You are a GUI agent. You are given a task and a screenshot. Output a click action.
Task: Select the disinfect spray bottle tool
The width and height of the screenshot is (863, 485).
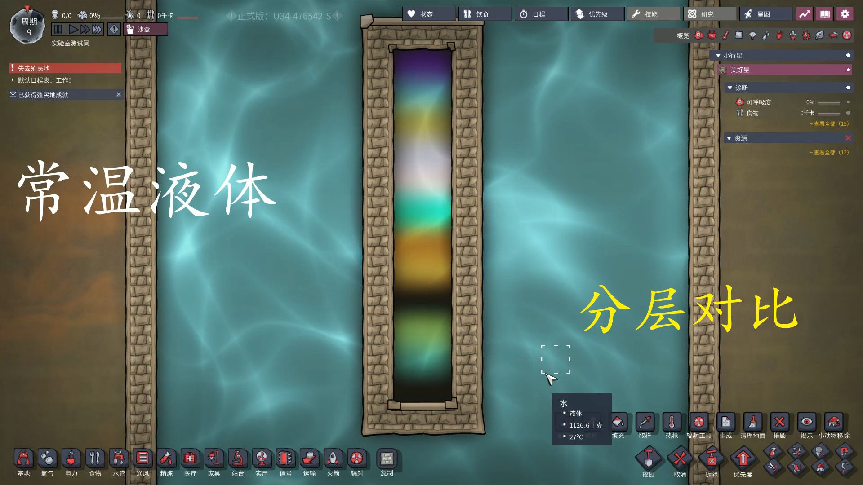click(x=773, y=450)
